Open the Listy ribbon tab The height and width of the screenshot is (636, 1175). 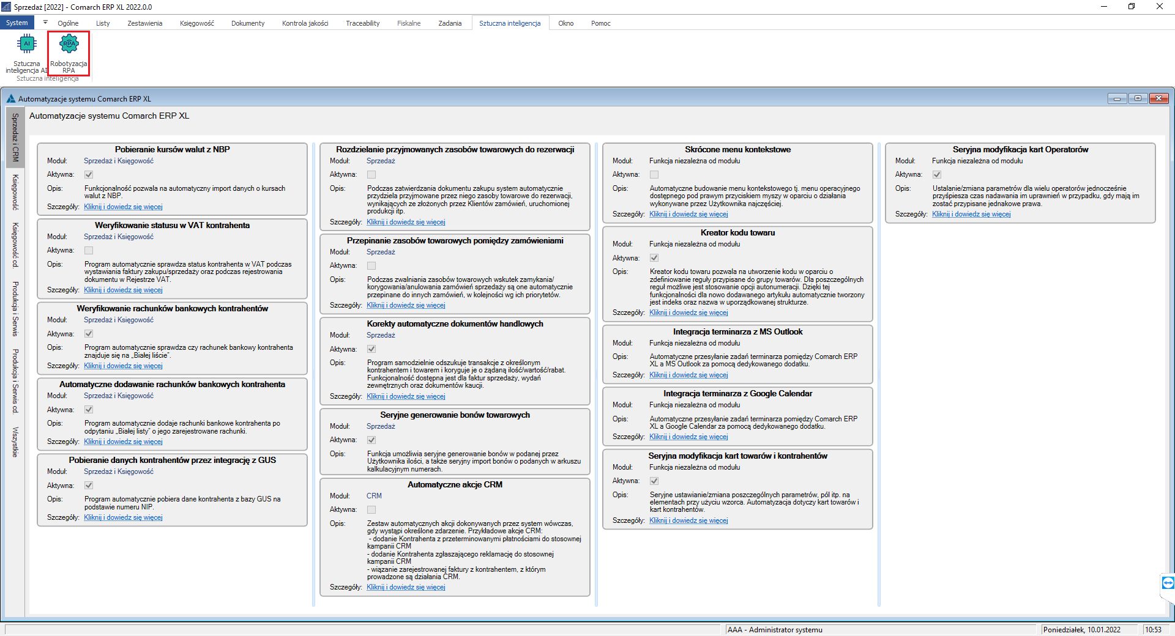click(103, 23)
